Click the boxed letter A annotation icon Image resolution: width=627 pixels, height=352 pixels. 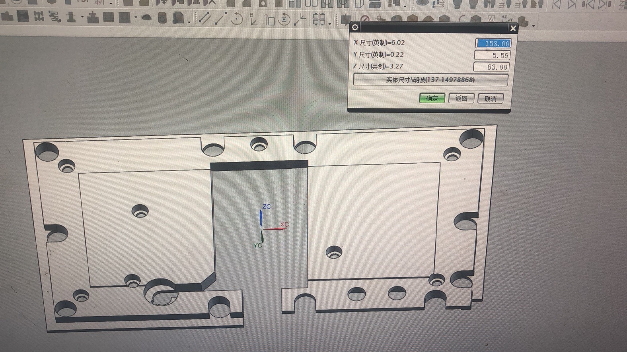(492, 19)
